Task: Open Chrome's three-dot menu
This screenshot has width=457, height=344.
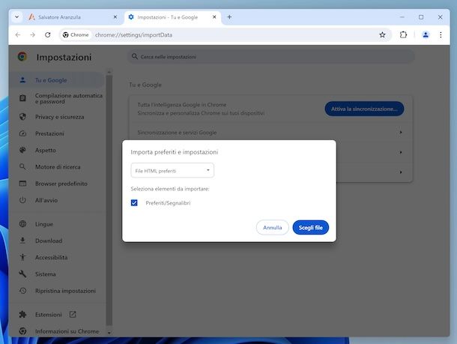Action: click(441, 35)
